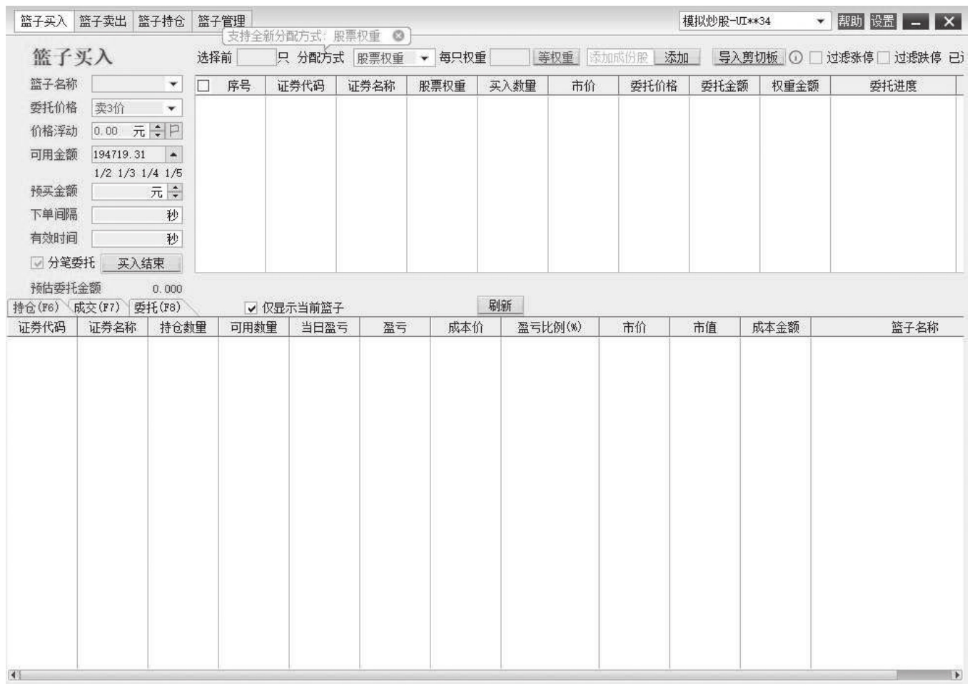Sort by 买入数量 column header
The image size is (970, 686).
512,86
